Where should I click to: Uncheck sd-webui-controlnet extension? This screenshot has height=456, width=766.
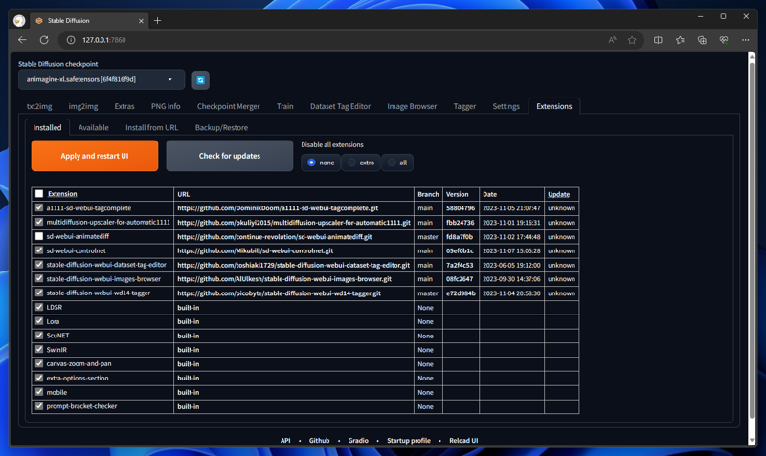coord(39,250)
